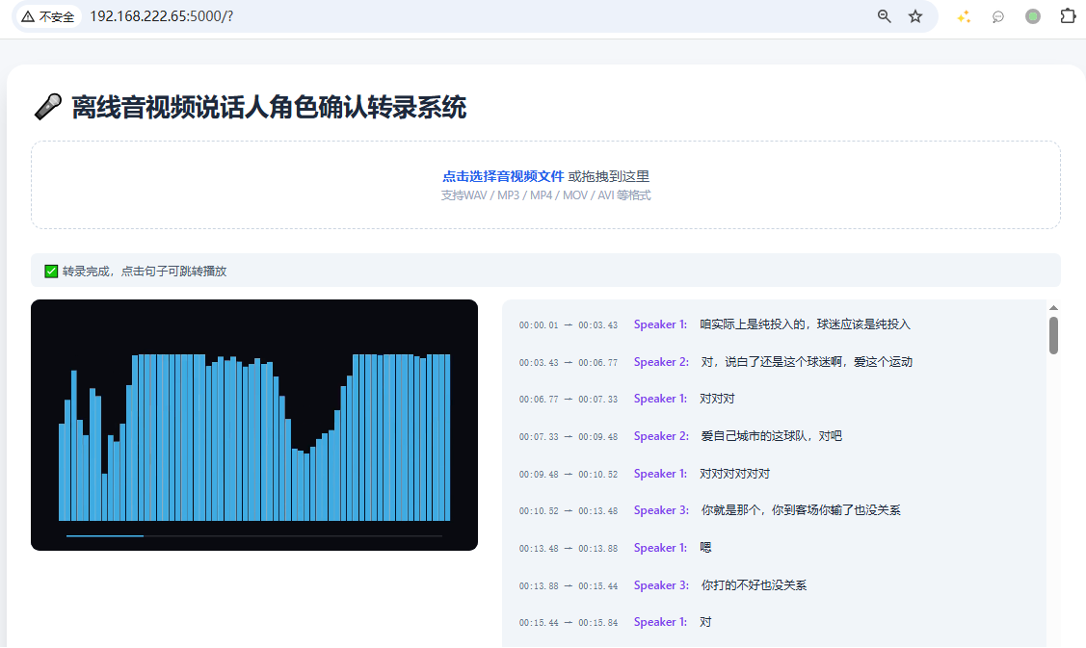Click the 点击选择音视频文件 upload link
This screenshot has height=648, width=1086.
(504, 176)
